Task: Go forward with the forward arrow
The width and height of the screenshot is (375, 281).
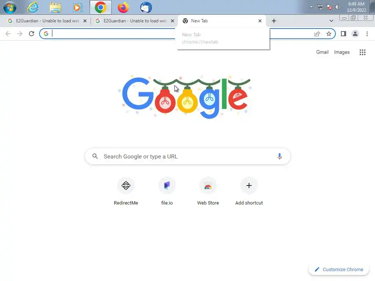Action: 20,34
